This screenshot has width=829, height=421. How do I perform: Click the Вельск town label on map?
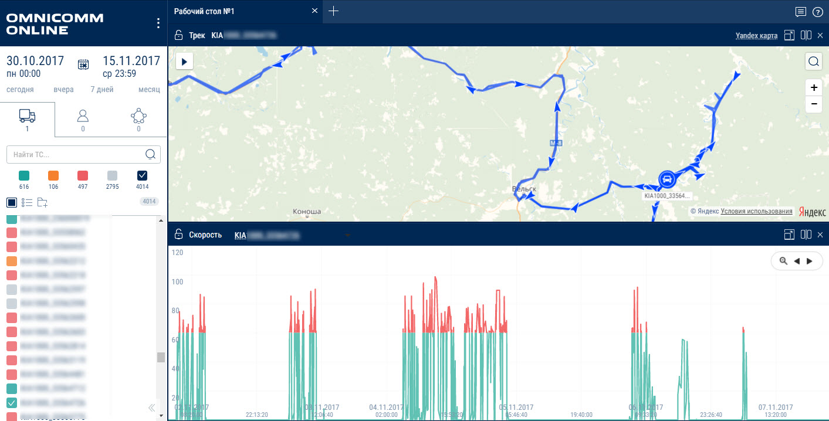[x=524, y=189]
